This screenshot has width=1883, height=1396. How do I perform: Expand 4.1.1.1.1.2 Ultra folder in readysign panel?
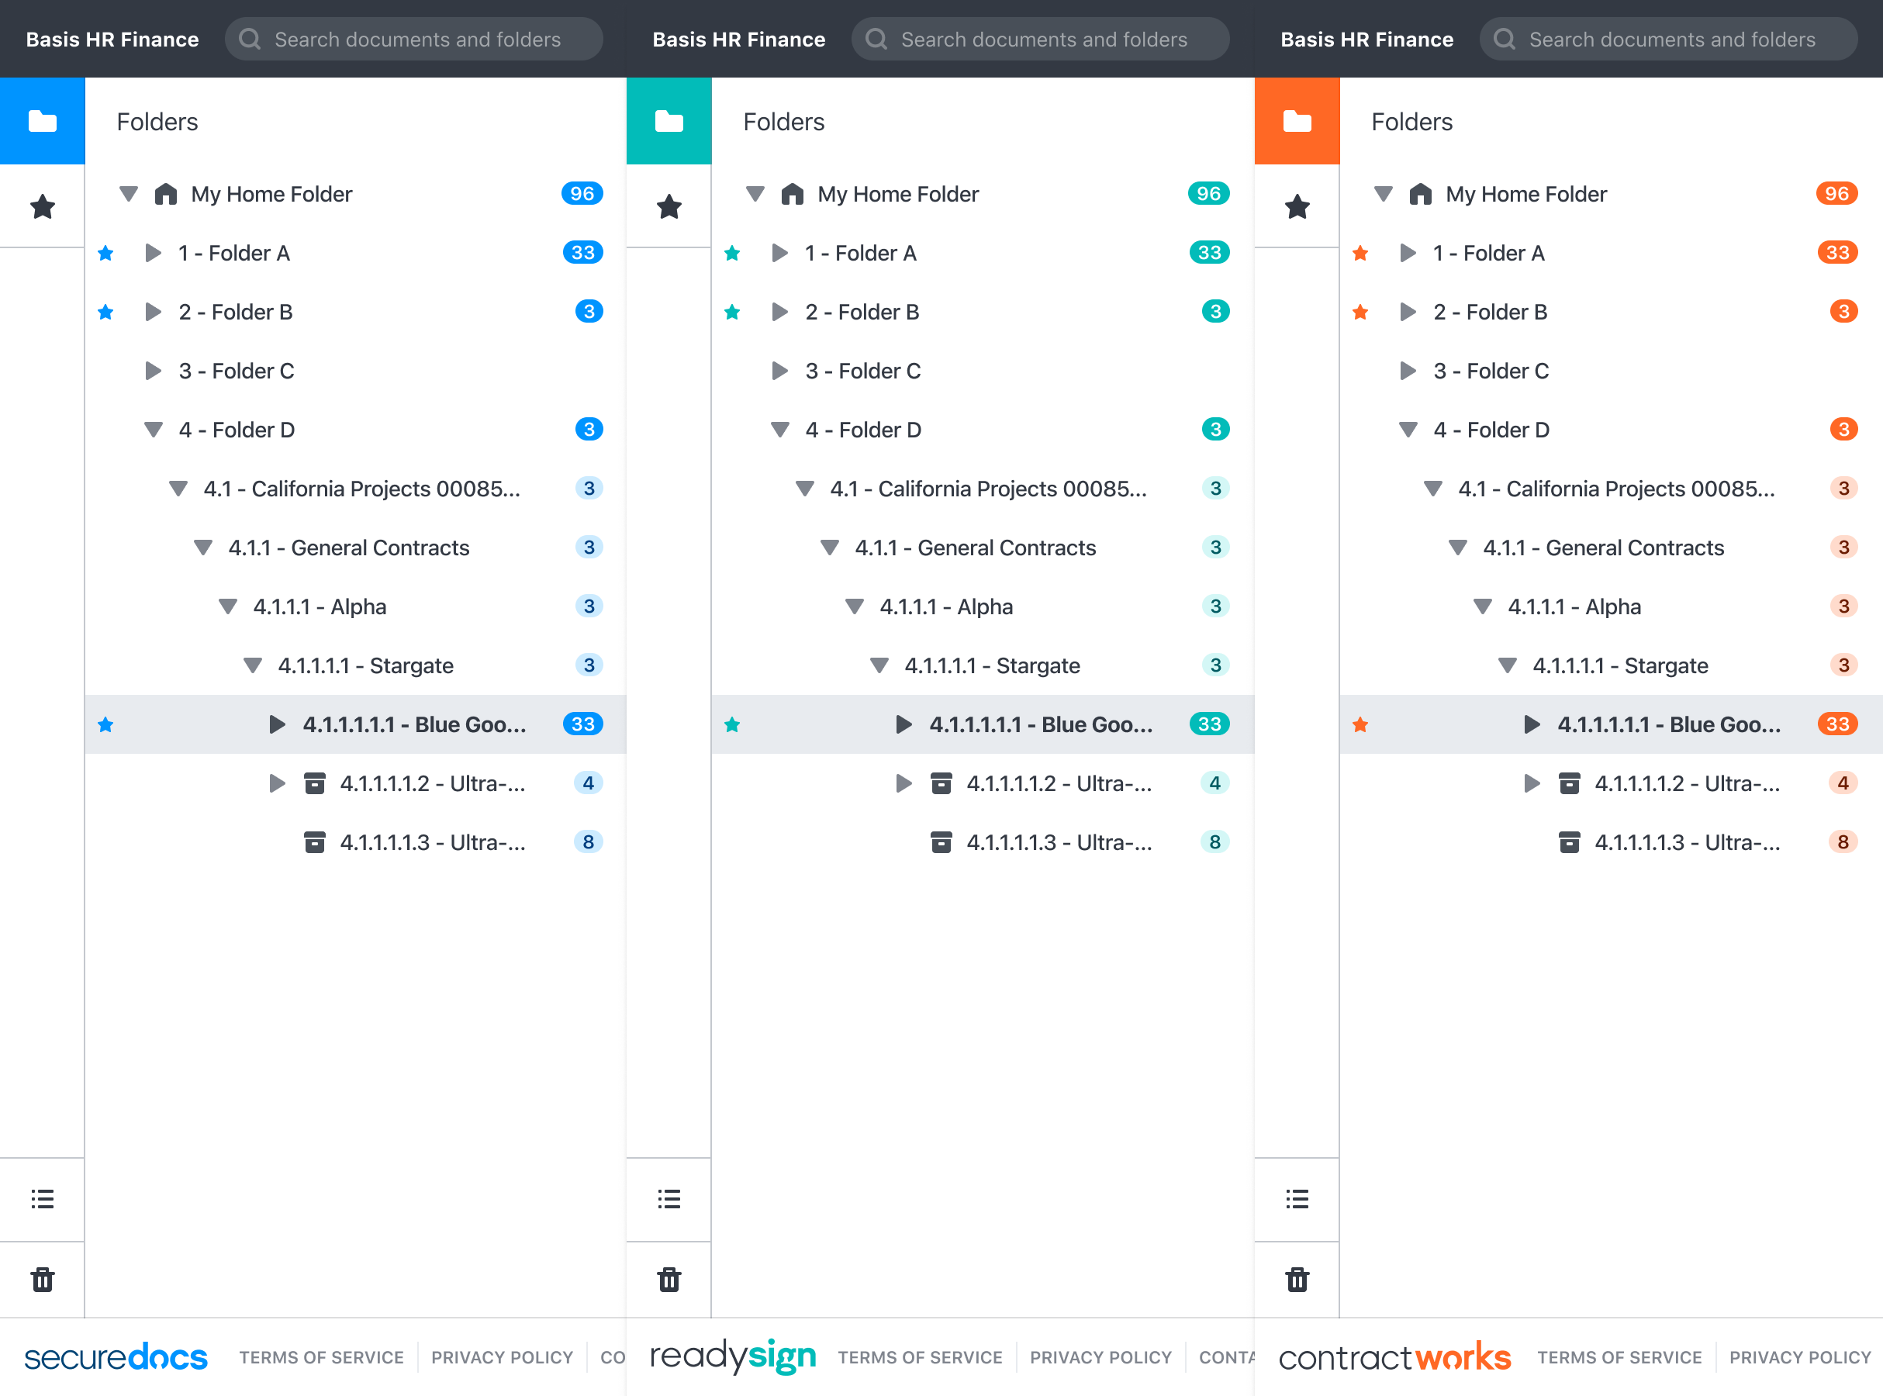[x=904, y=783]
